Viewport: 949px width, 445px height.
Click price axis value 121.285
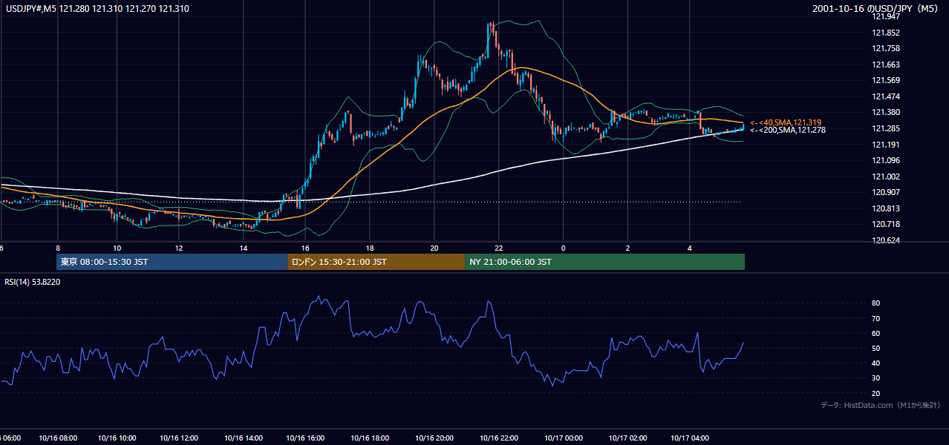pyautogui.click(x=885, y=128)
